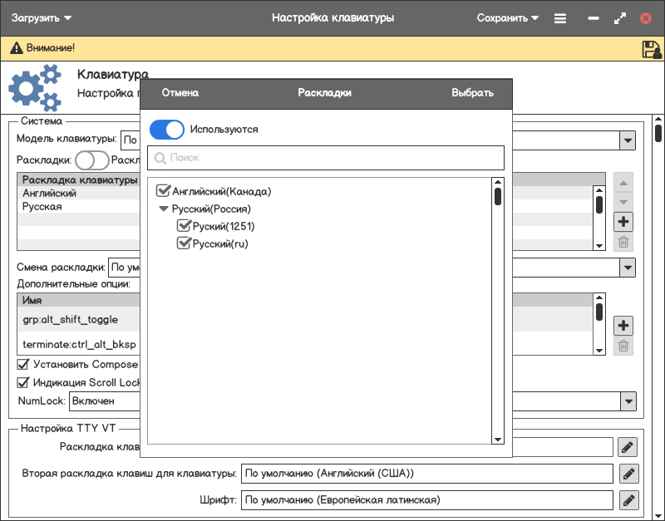This screenshot has height=521, width=665.
Task: Collapse the Русский(Россия) tree group
Action: tap(163, 209)
